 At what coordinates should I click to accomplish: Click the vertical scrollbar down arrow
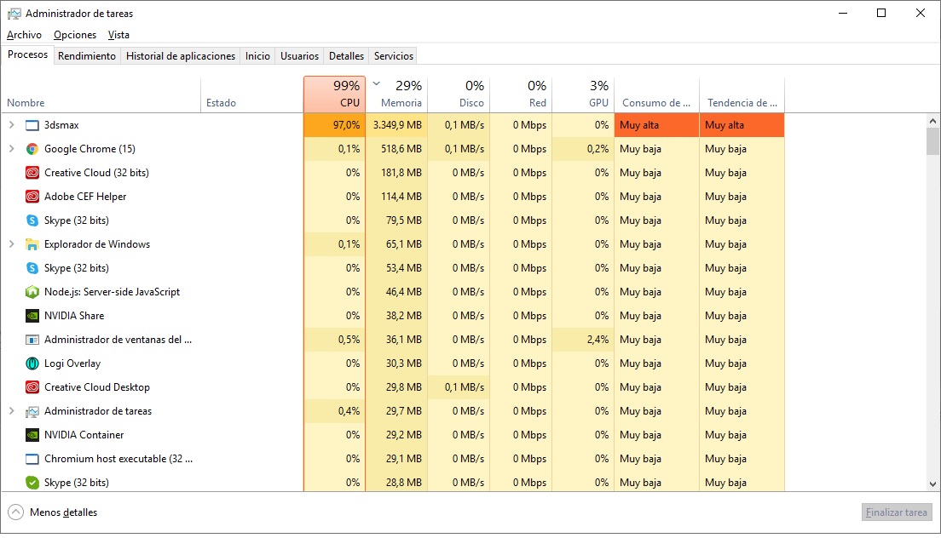[933, 484]
